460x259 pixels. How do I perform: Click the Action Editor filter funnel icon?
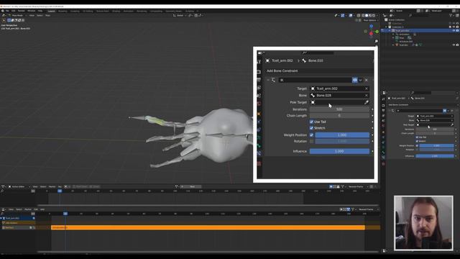point(343,186)
